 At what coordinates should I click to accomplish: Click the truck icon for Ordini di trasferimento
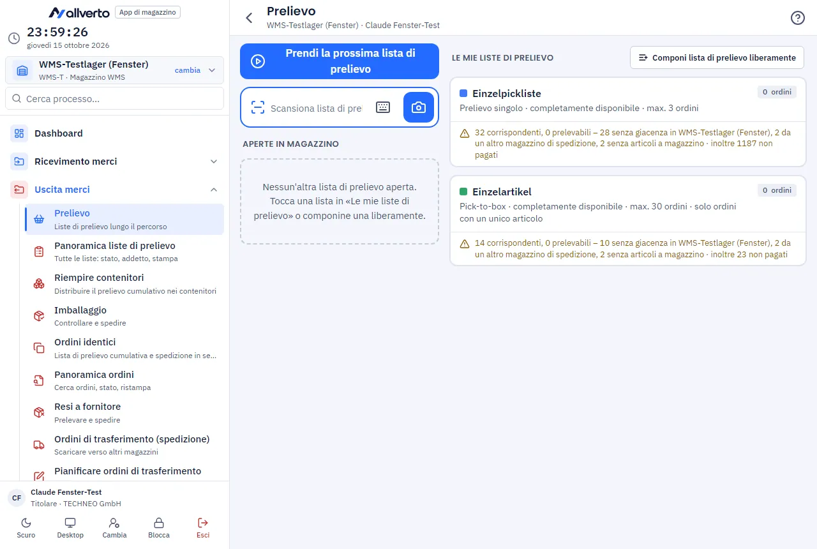pyautogui.click(x=39, y=445)
